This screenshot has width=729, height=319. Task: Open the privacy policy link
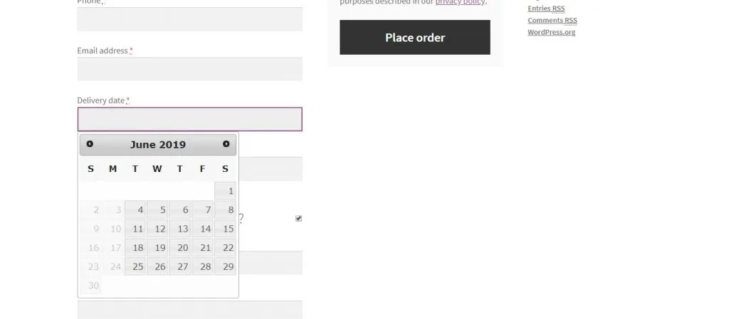(x=461, y=2)
